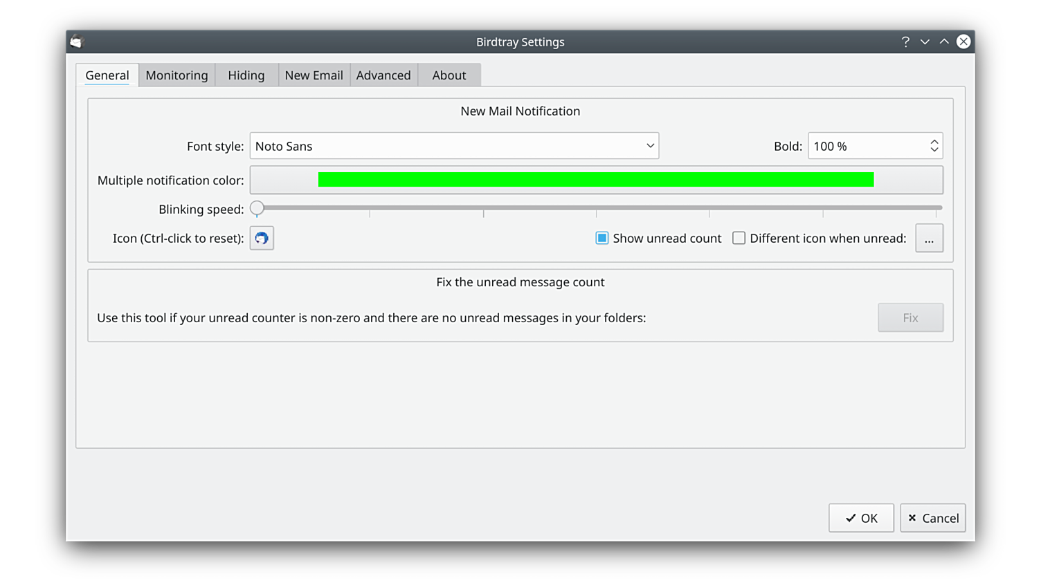Switch to the Monitoring tab
Image resolution: width=1041 pixels, height=585 pixels.
[x=176, y=75]
